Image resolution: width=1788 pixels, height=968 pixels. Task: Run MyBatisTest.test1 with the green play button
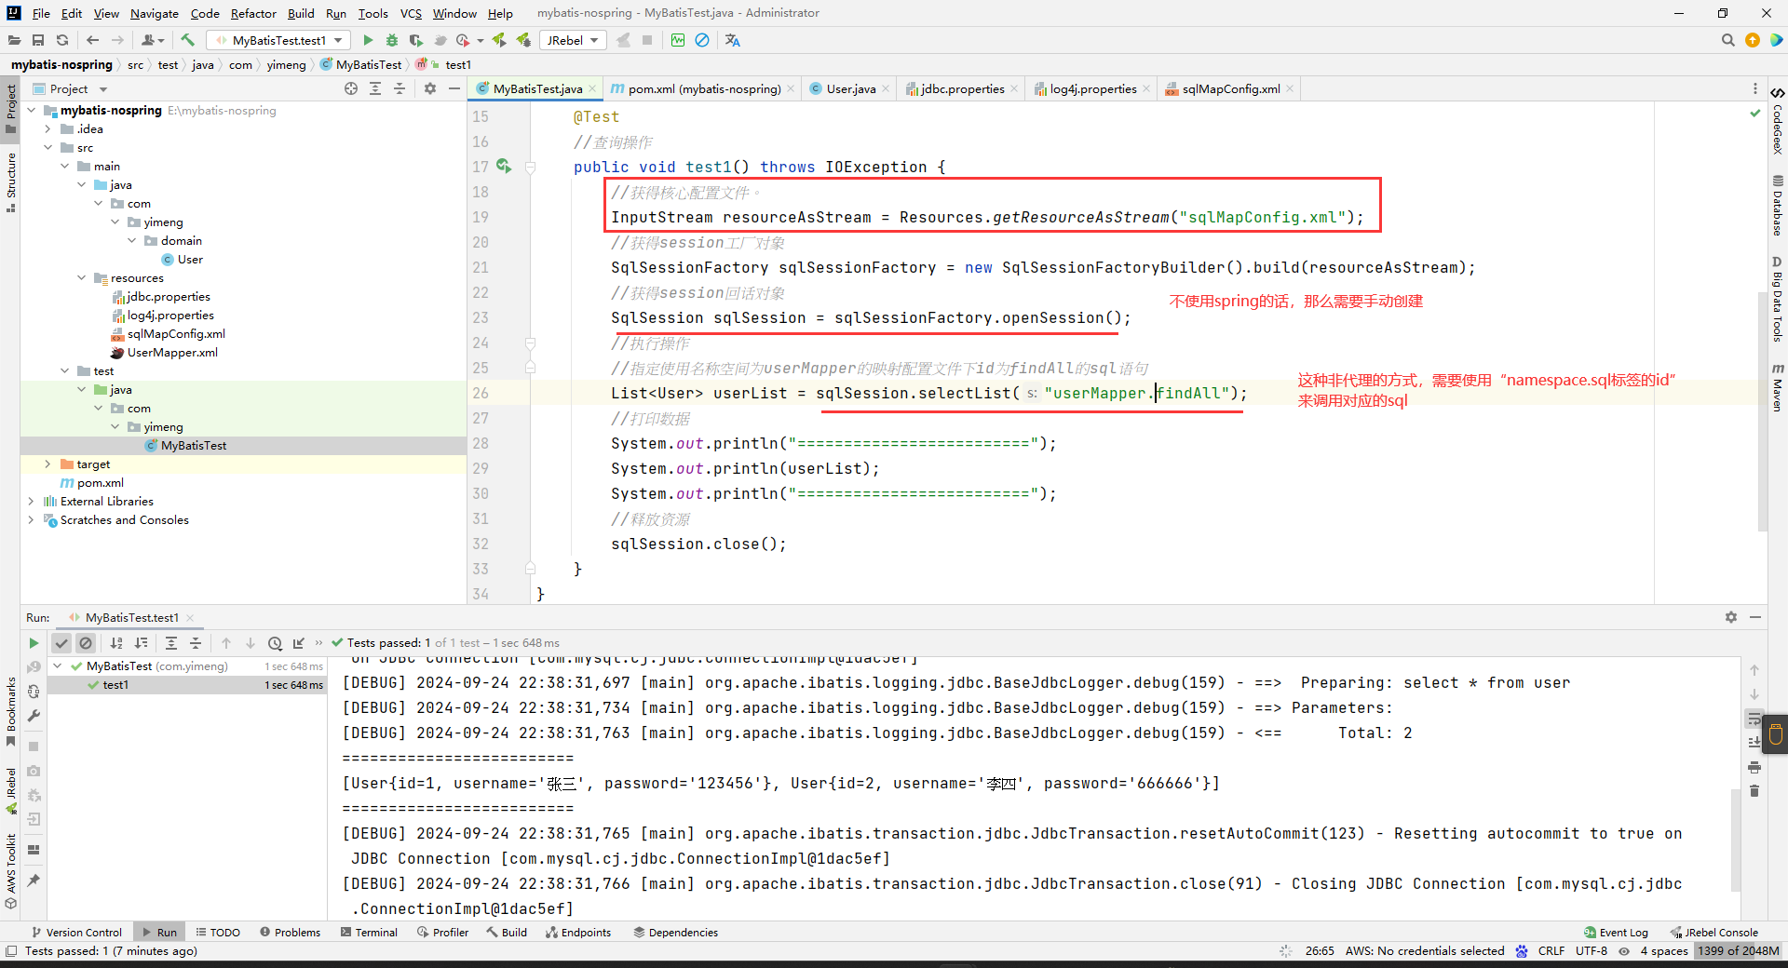point(368,40)
